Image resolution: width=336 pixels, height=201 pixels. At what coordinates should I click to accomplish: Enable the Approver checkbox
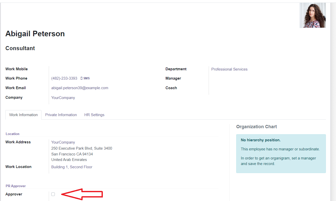click(x=53, y=194)
